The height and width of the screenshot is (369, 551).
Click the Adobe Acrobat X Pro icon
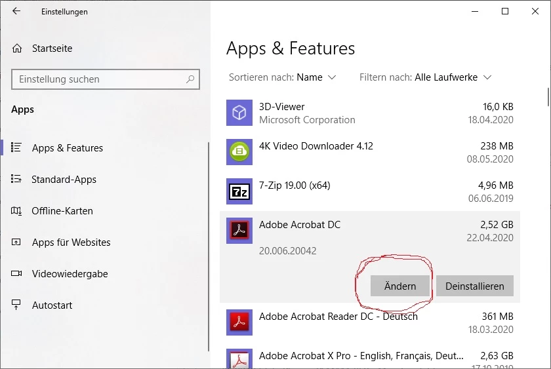coord(239,359)
